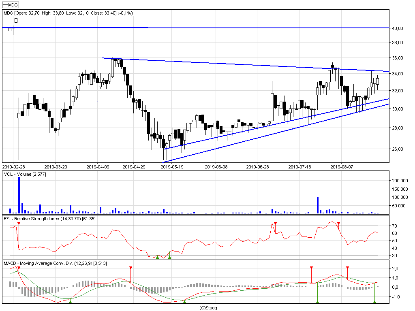415x311 pixels.
Task: Click the MACD red sell marker near 2019-04-29
Action: point(131,268)
